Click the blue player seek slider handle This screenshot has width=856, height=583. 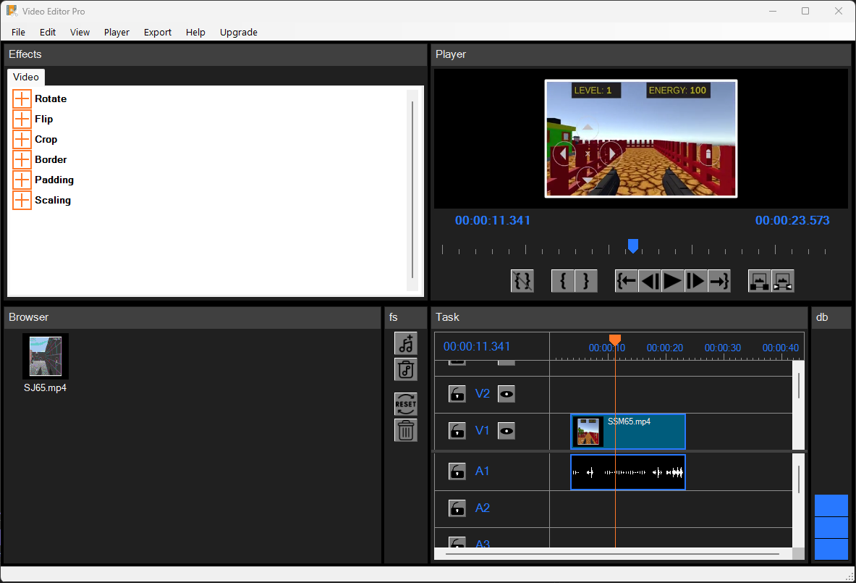633,246
